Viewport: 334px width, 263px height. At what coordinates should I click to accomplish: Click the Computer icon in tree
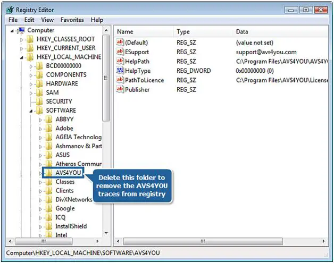pos(22,30)
